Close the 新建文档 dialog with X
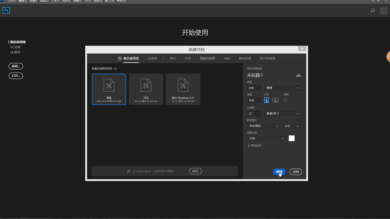The width and height of the screenshot is (390, 219). 302,49
